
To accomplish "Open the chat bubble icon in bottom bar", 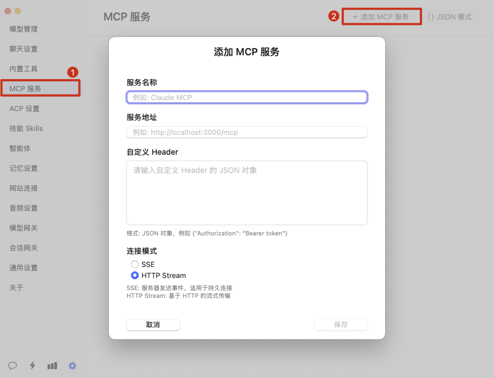I will tap(13, 365).
